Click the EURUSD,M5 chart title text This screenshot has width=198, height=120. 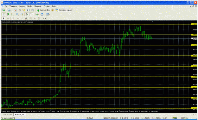coord(6,22)
